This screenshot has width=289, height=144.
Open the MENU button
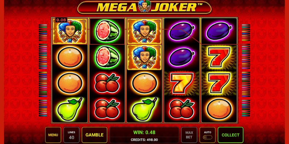[53, 135]
